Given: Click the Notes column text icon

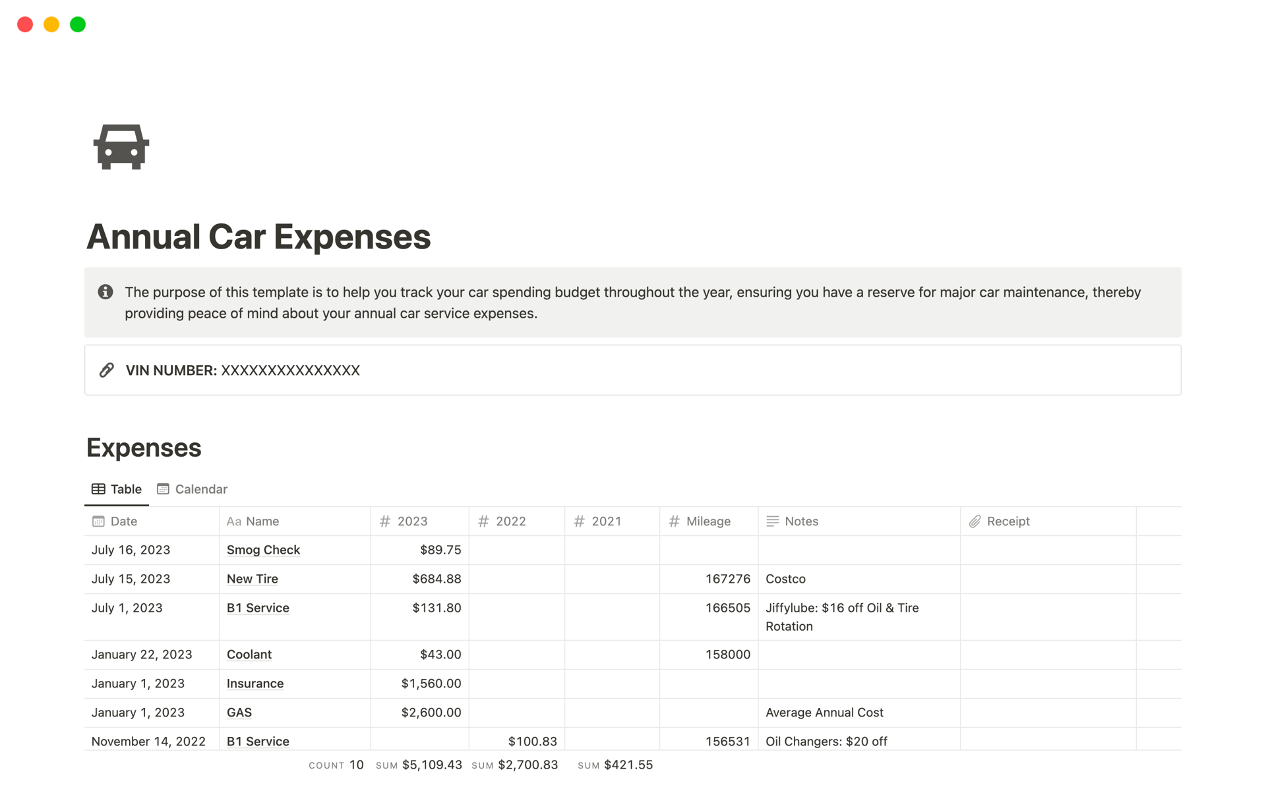Looking at the screenshot, I should (772, 521).
